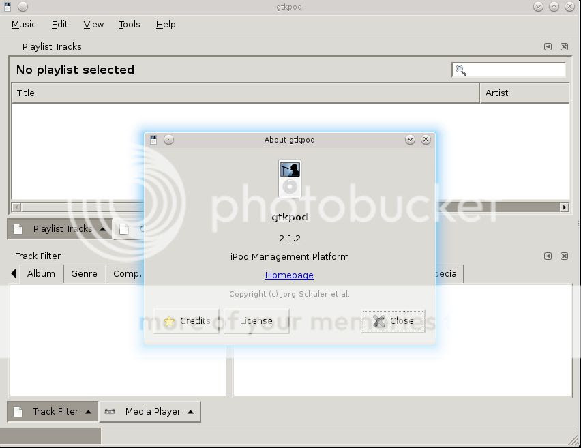Click round button beside main window icon

click(x=23, y=6)
